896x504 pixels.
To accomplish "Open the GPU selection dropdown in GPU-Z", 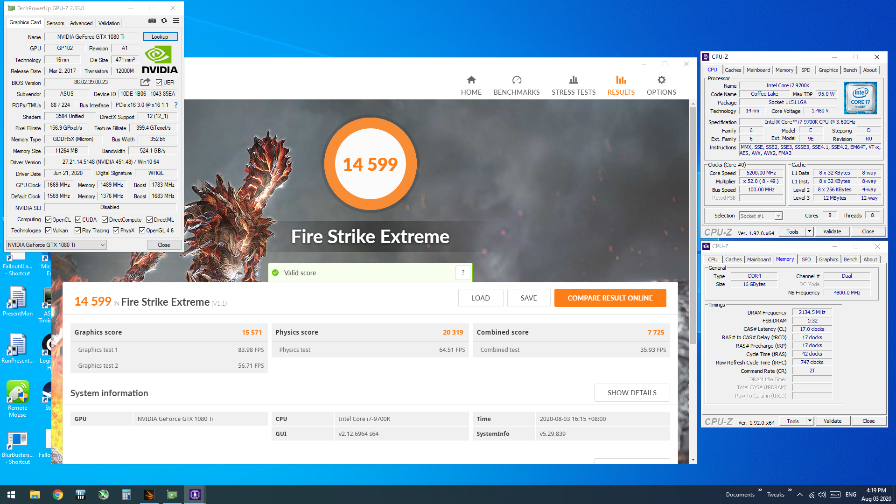I will [x=56, y=245].
